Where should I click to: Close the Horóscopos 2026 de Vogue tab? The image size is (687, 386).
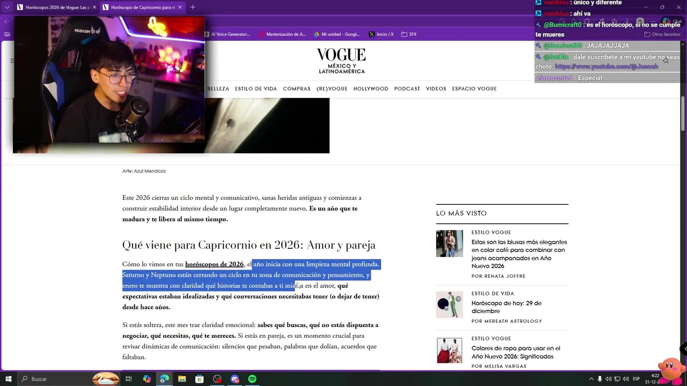point(94,8)
